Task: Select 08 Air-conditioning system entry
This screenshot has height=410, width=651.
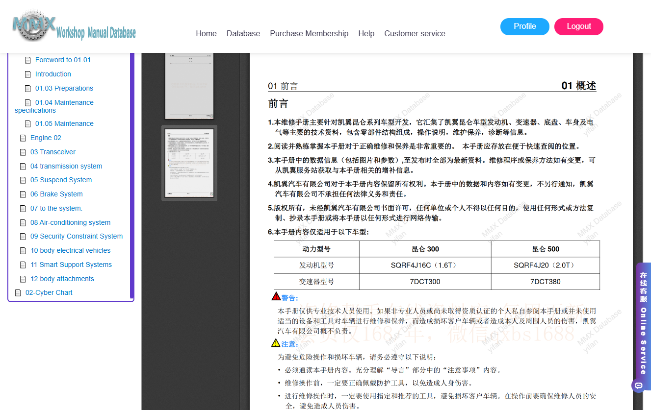Action: pyautogui.click(x=71, y=222)
